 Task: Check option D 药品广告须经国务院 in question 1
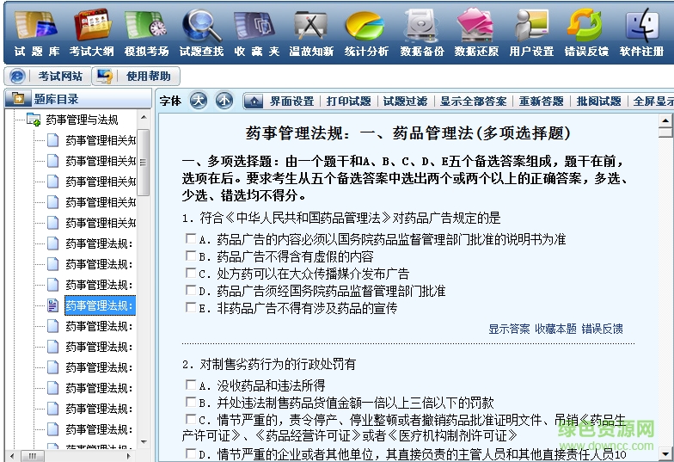click(x=191, y=290)
